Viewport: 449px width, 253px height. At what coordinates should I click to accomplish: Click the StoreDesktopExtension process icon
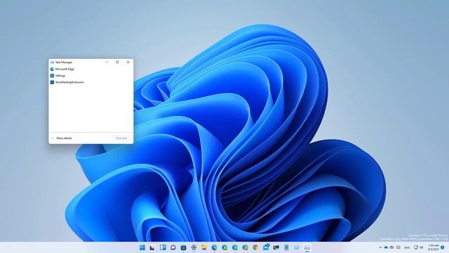coord(52,82)
